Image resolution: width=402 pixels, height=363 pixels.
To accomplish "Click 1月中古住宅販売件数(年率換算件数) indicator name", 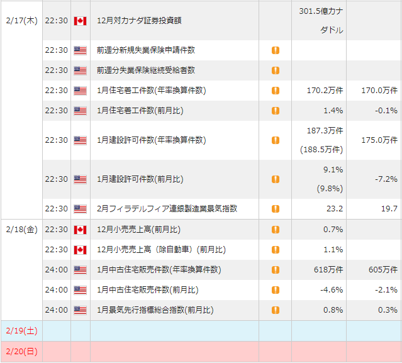I will point(159,270).
